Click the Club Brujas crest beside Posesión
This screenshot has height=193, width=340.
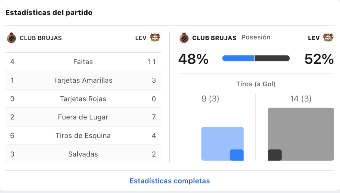[184, 38]
